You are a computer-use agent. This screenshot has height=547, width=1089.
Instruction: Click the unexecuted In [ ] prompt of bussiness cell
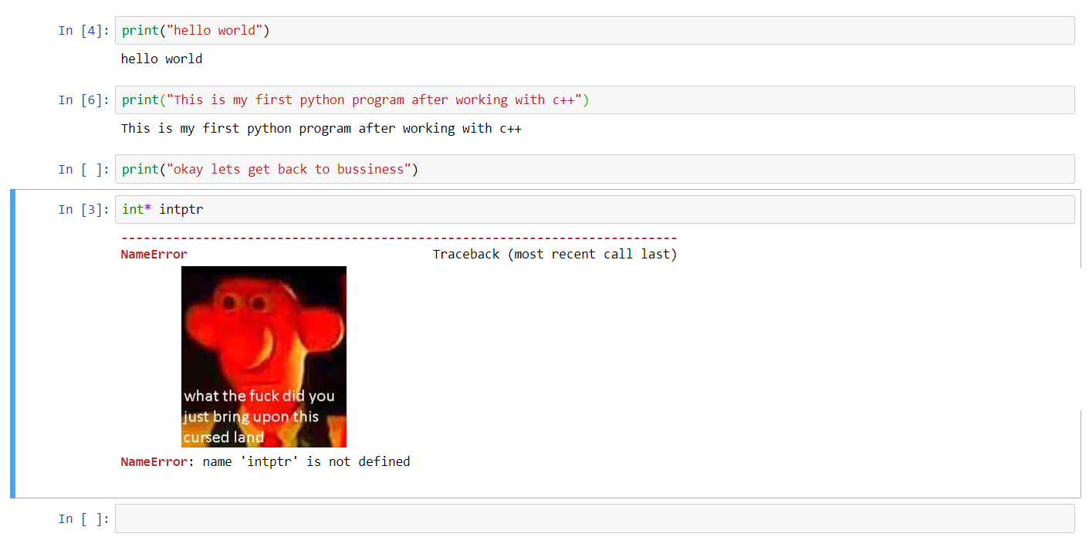click(84, 169)
